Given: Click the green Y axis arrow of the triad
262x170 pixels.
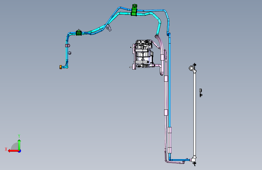Looking at the screenshot, I should (x=19, y=145).
